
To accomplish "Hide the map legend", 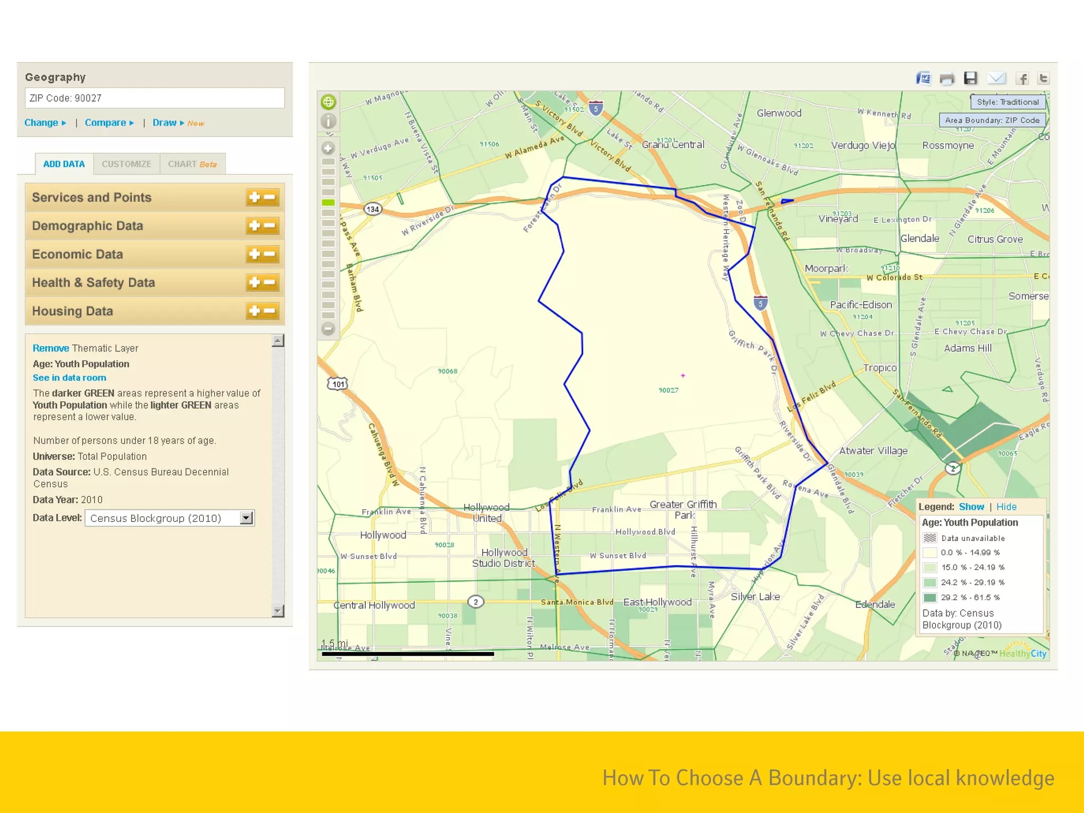I will (x=1006, y=507).
